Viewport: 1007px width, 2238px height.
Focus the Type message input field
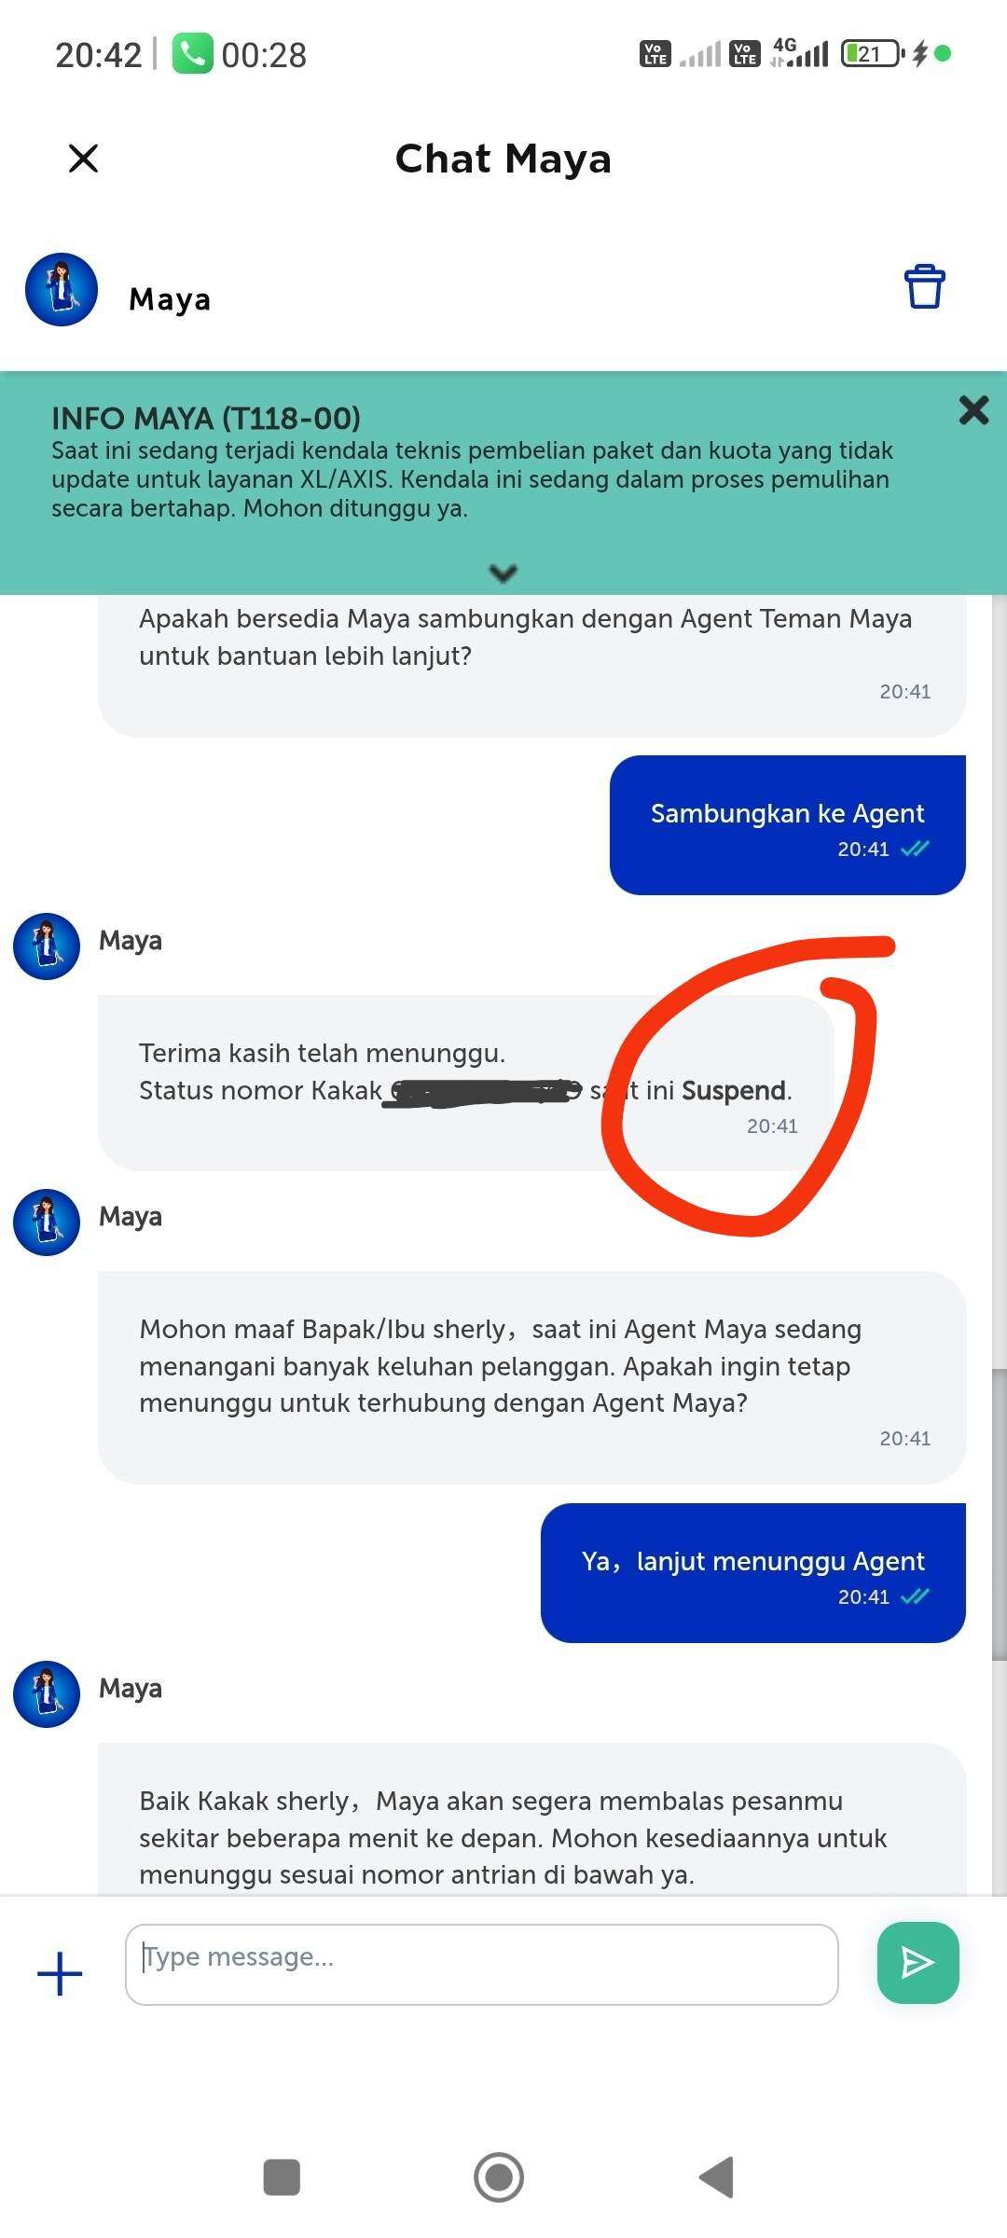pyautogui.click(x=482, y=1965)
